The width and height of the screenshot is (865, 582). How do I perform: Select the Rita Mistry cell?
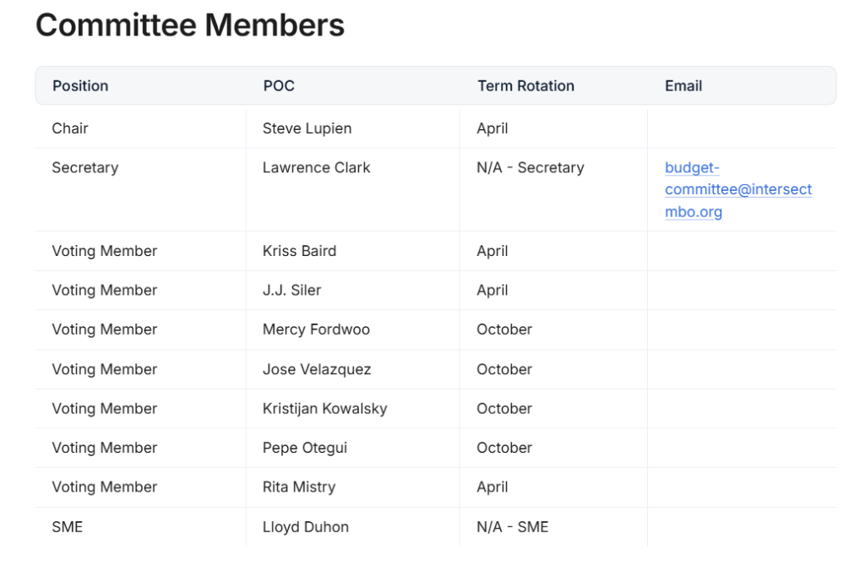299,487
